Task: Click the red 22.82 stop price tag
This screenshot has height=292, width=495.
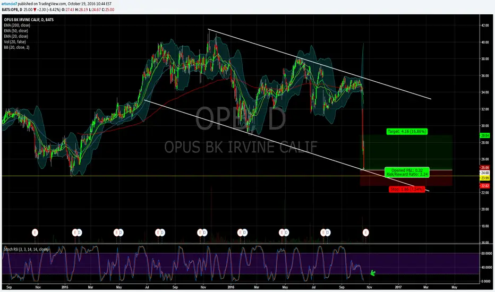Action: (485, 186)
